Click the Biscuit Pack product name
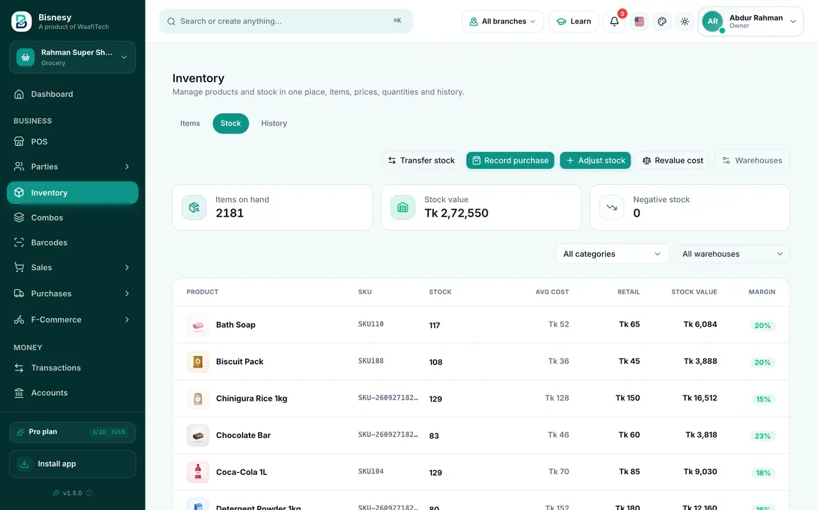The height and width of the screenshot is (510, 817). tap(240, 361)
